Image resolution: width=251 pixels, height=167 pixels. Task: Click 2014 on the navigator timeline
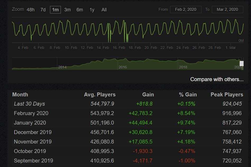pos(62,67)
